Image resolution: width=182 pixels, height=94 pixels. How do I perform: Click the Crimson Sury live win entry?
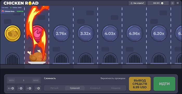(x=12, y=11)
